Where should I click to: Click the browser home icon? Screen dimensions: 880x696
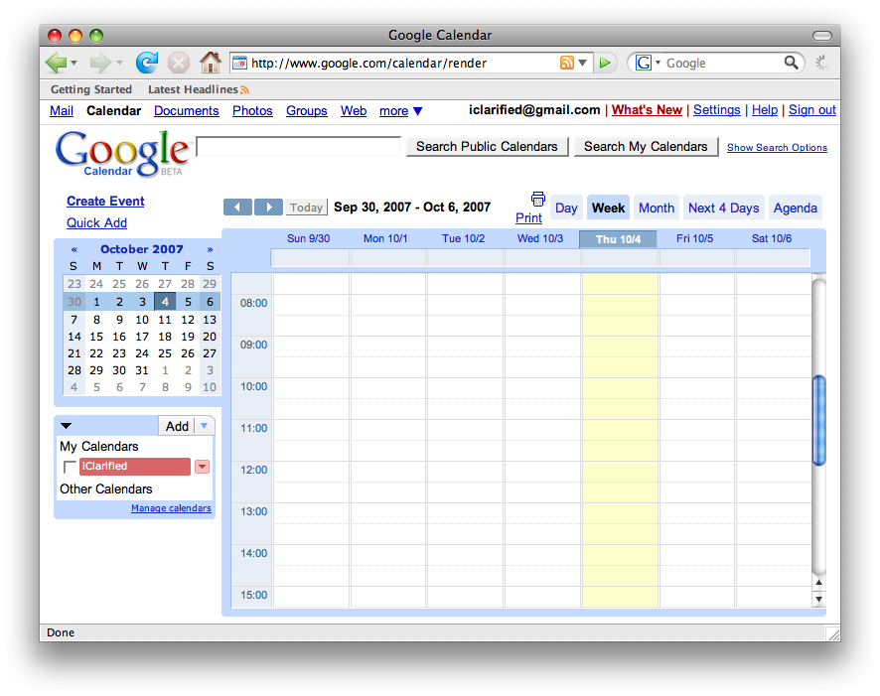210,63
